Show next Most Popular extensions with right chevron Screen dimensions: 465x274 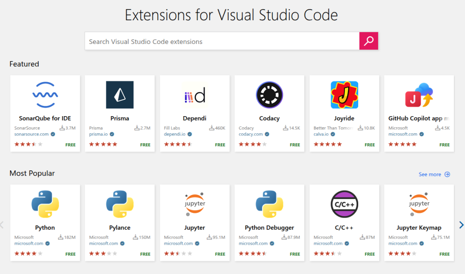[461, 225]
